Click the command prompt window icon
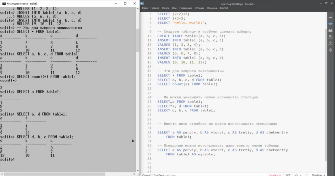The image size is (335, 176). (x=4, y=3)
